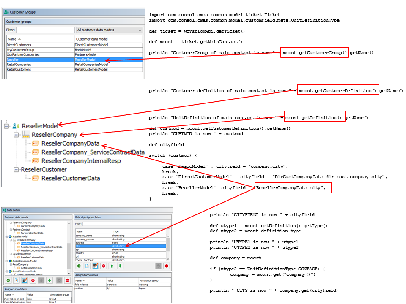
Task: Click red minus button at right of fields toolbar
Action: coord(166,266)
